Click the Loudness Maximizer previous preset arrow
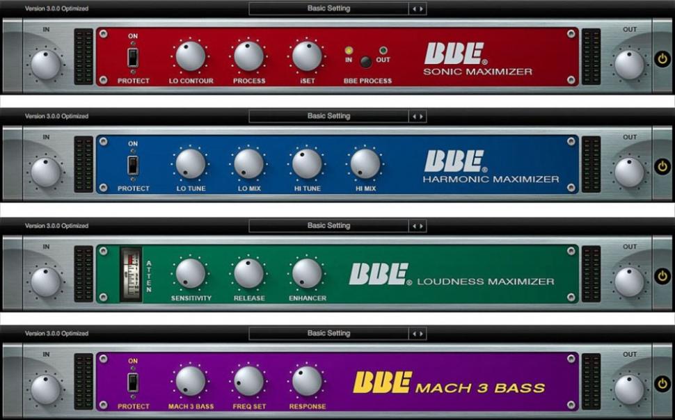This screenshot has height=420, width=675. tap(413, 226)
